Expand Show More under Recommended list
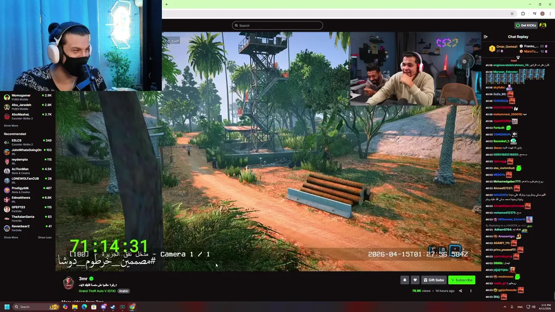The height and width of the screenshot is (312, 555). click(x=11, y=237)
